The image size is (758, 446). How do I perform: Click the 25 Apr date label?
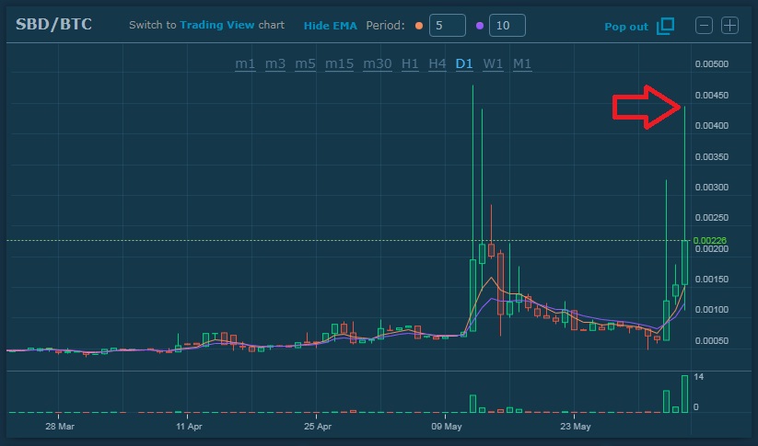[x=318, y=427]
